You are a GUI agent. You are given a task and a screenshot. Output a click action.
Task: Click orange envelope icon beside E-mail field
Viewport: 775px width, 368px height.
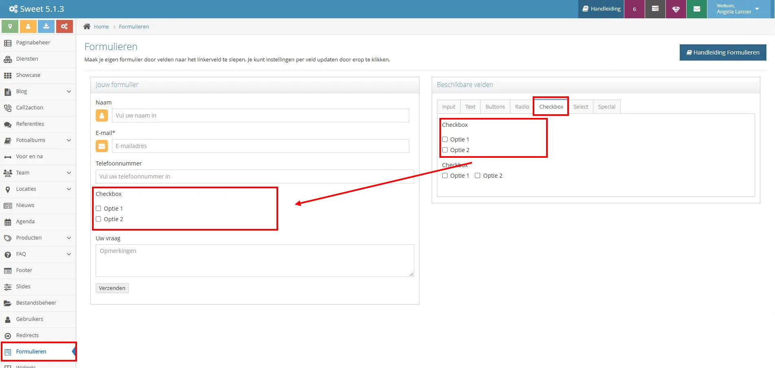tap(102, 146)
